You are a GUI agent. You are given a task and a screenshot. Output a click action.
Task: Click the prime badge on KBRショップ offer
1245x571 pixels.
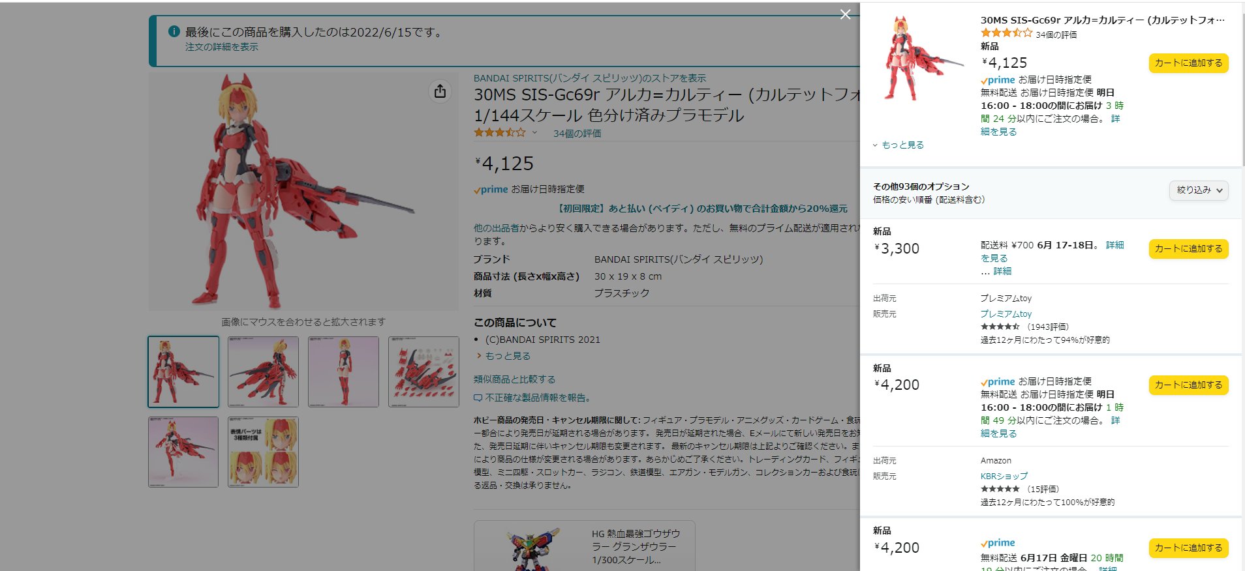[x=998, y=381]
